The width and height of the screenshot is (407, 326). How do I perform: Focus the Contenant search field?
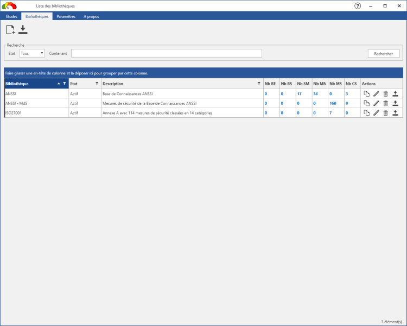pos(167,53)
